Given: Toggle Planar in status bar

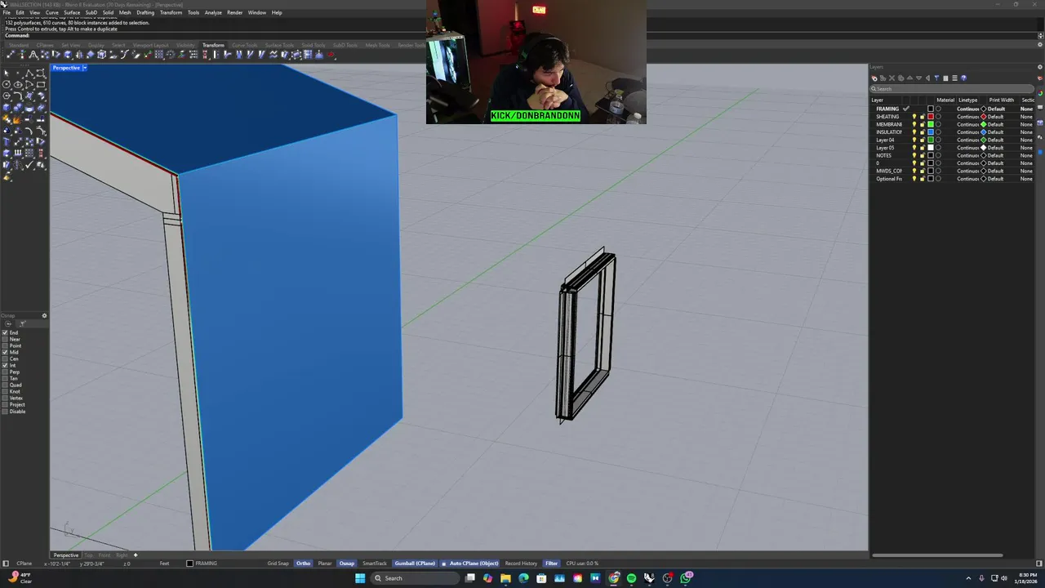Looking at the screenshot, I should coord(325,563).
